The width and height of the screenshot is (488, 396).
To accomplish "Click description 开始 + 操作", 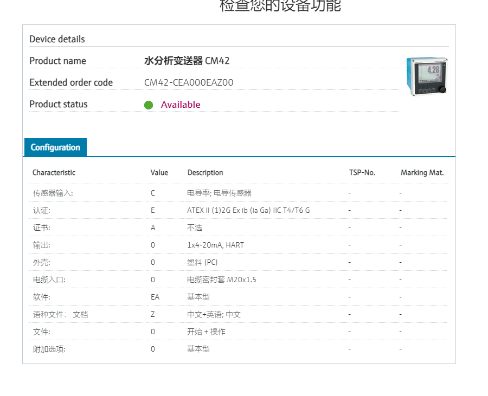I will click(x=206, y=332).
